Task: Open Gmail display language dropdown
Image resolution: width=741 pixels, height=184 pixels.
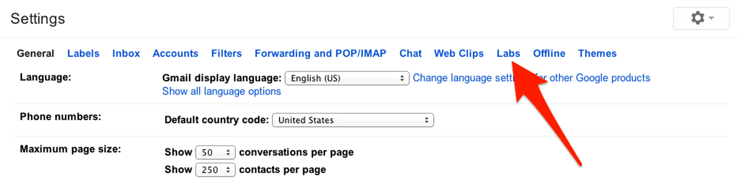Action: pyautogui.click(x=347, y=78)
